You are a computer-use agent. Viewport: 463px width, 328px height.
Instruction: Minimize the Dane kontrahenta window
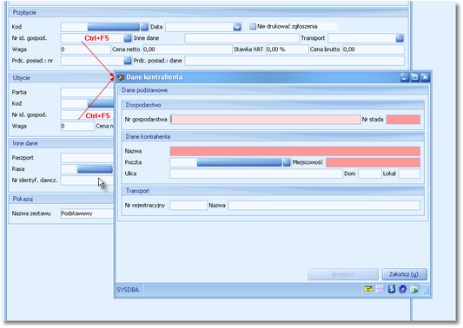coord(405,77)
